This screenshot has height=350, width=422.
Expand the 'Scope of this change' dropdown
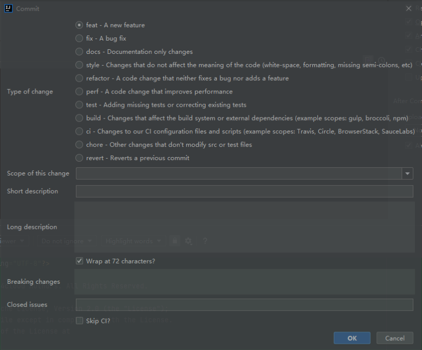[x=408, y=173]
